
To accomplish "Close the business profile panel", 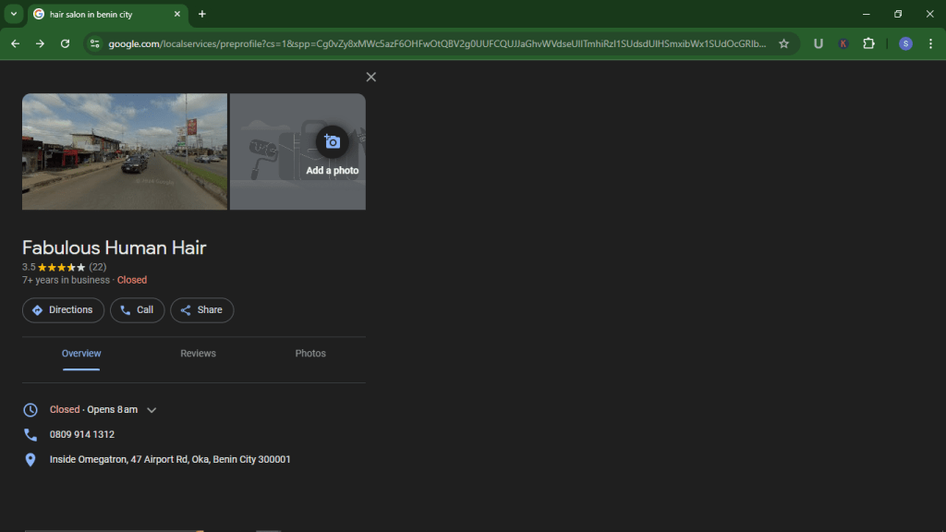I will click(x=370, y=78).
